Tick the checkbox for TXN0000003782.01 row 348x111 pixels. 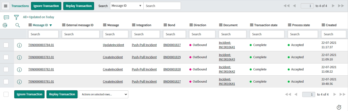[6, 69]
